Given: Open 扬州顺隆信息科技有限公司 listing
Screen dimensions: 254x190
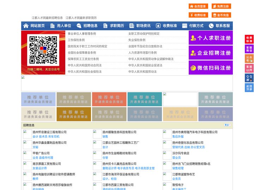Looking at the screenshot, I should click(x=119, y=132).
